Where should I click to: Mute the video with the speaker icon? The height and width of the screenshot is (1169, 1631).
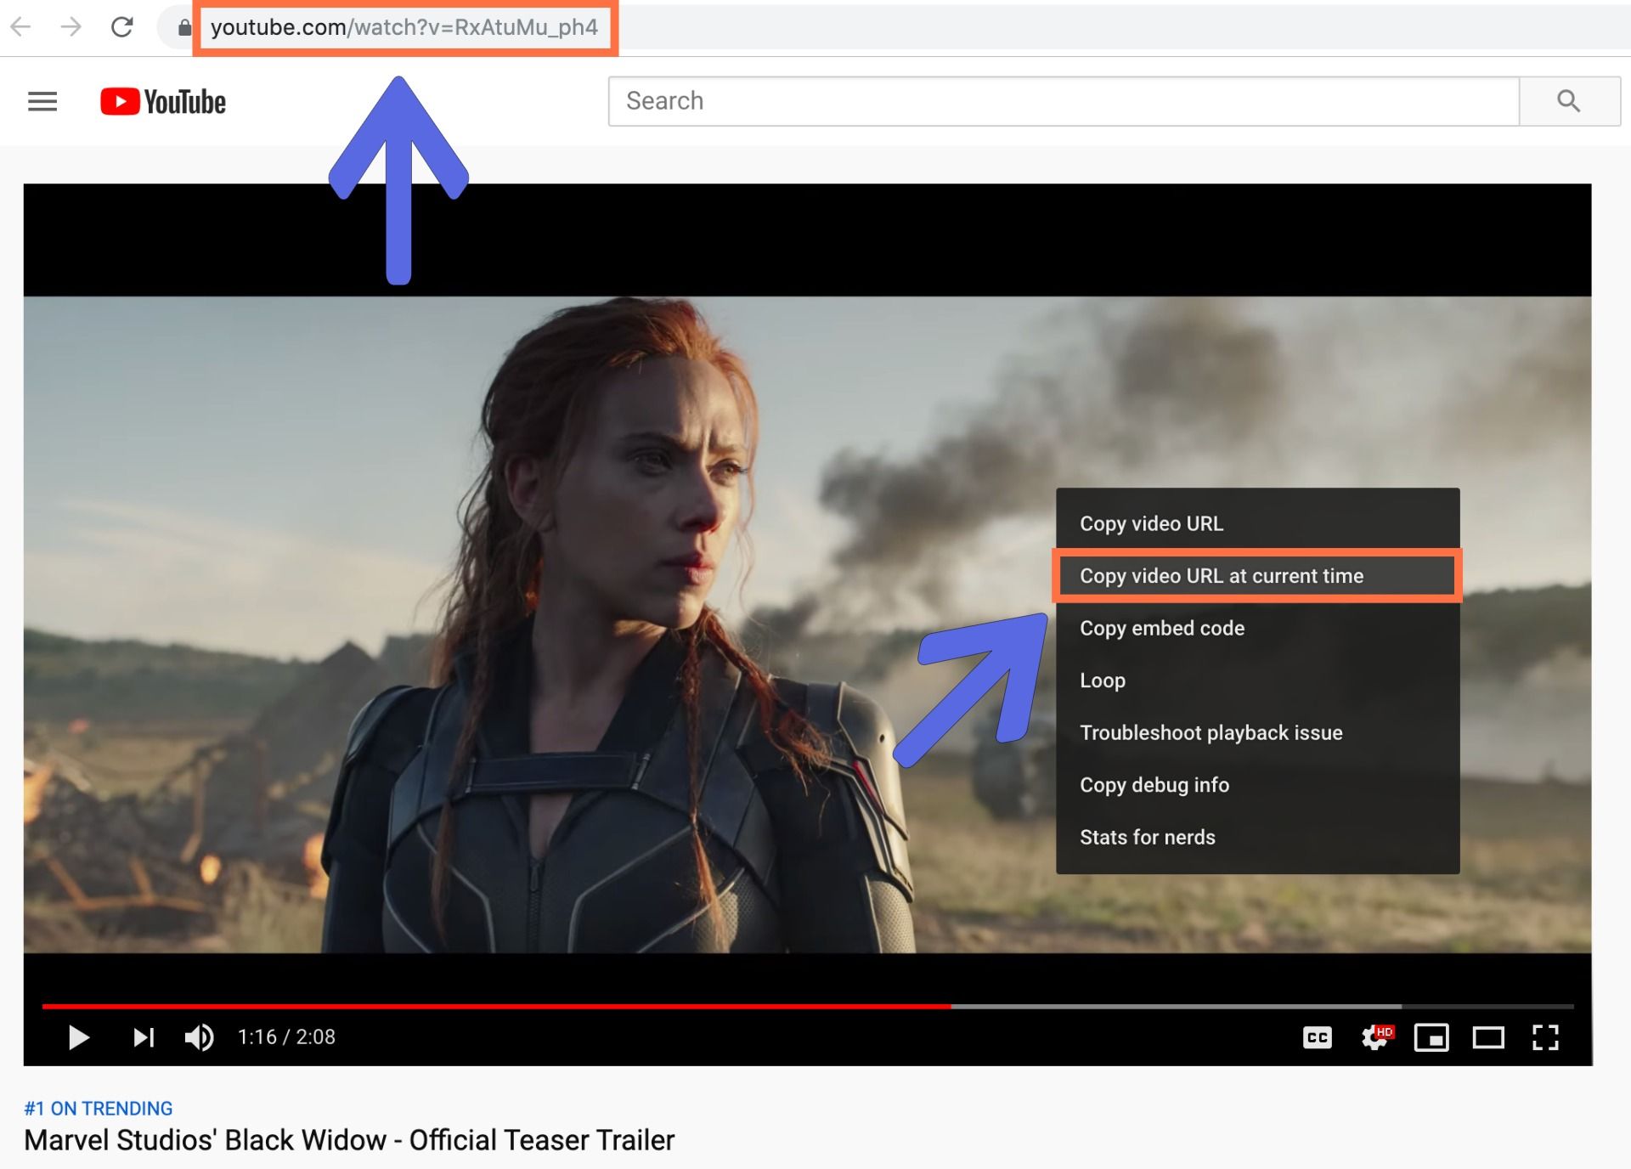[x=199, y=1037]
